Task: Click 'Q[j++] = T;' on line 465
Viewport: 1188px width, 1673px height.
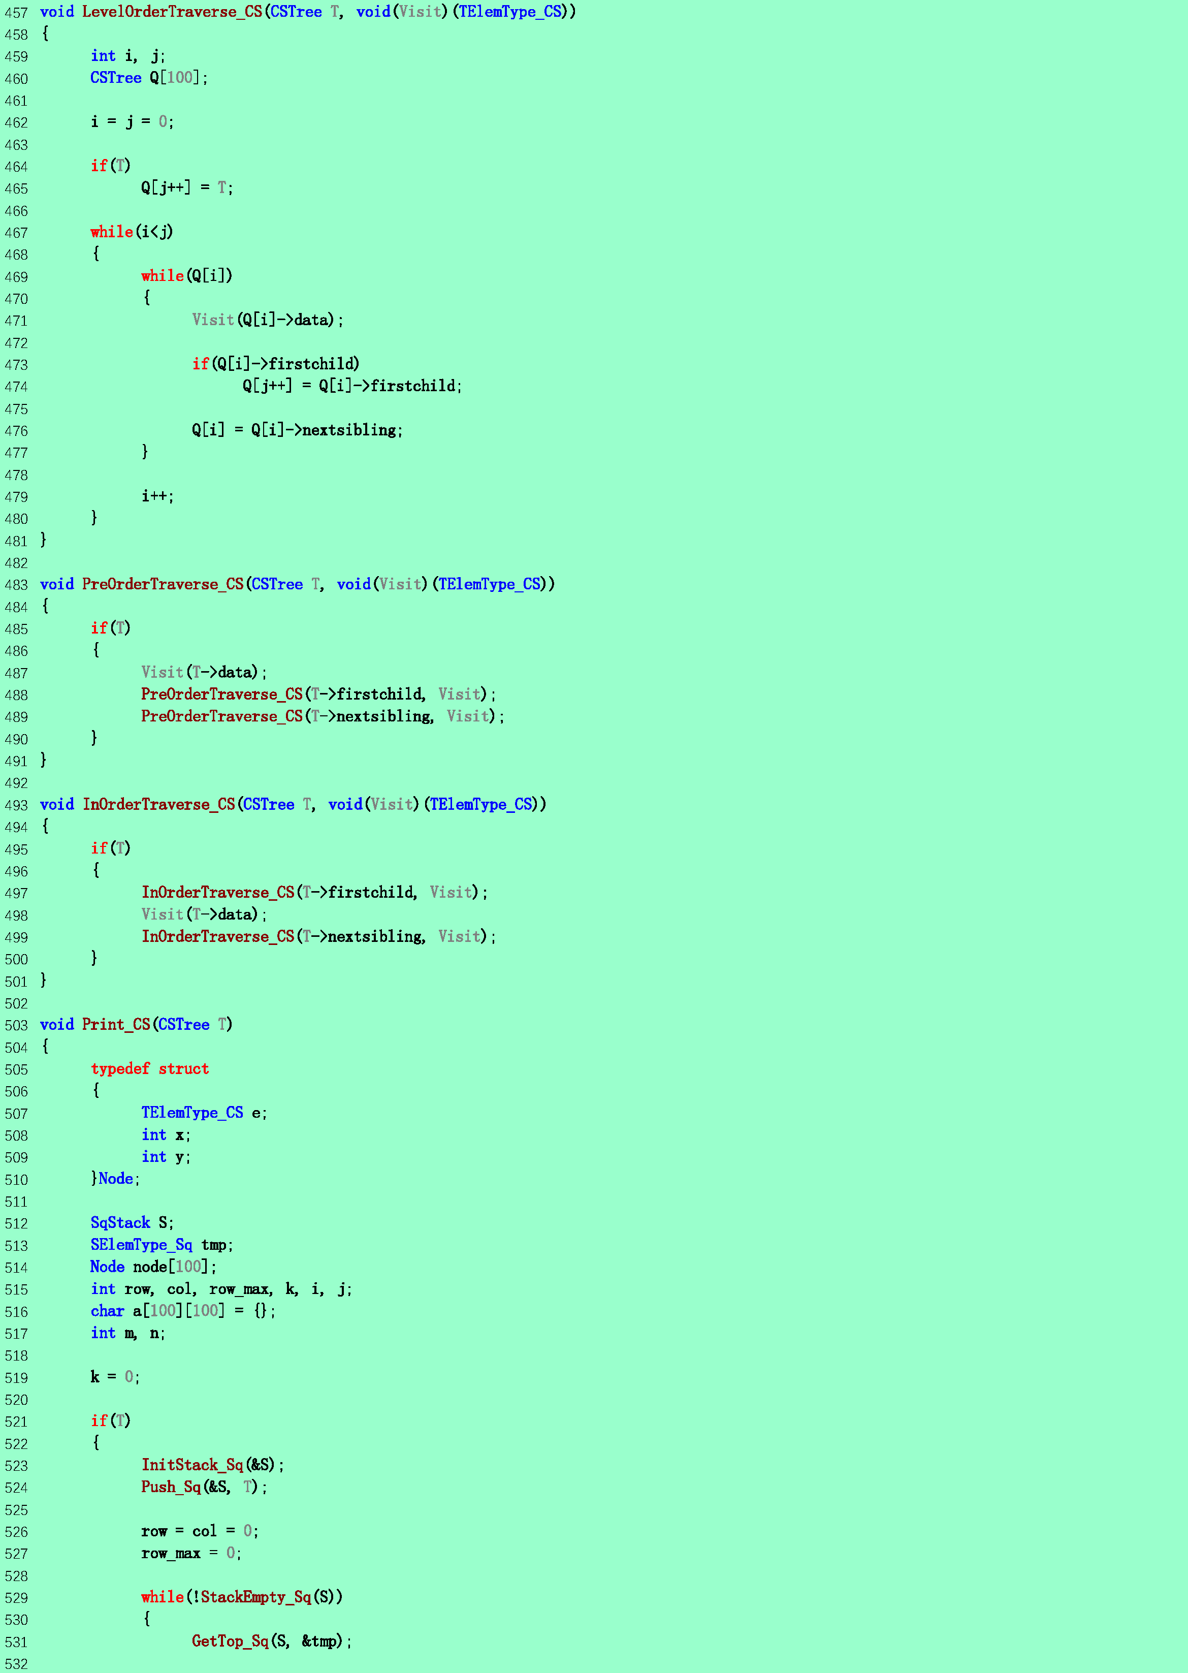Action: 187,188
